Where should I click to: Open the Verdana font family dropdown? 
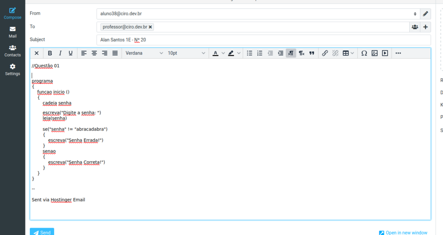(142, 53)
